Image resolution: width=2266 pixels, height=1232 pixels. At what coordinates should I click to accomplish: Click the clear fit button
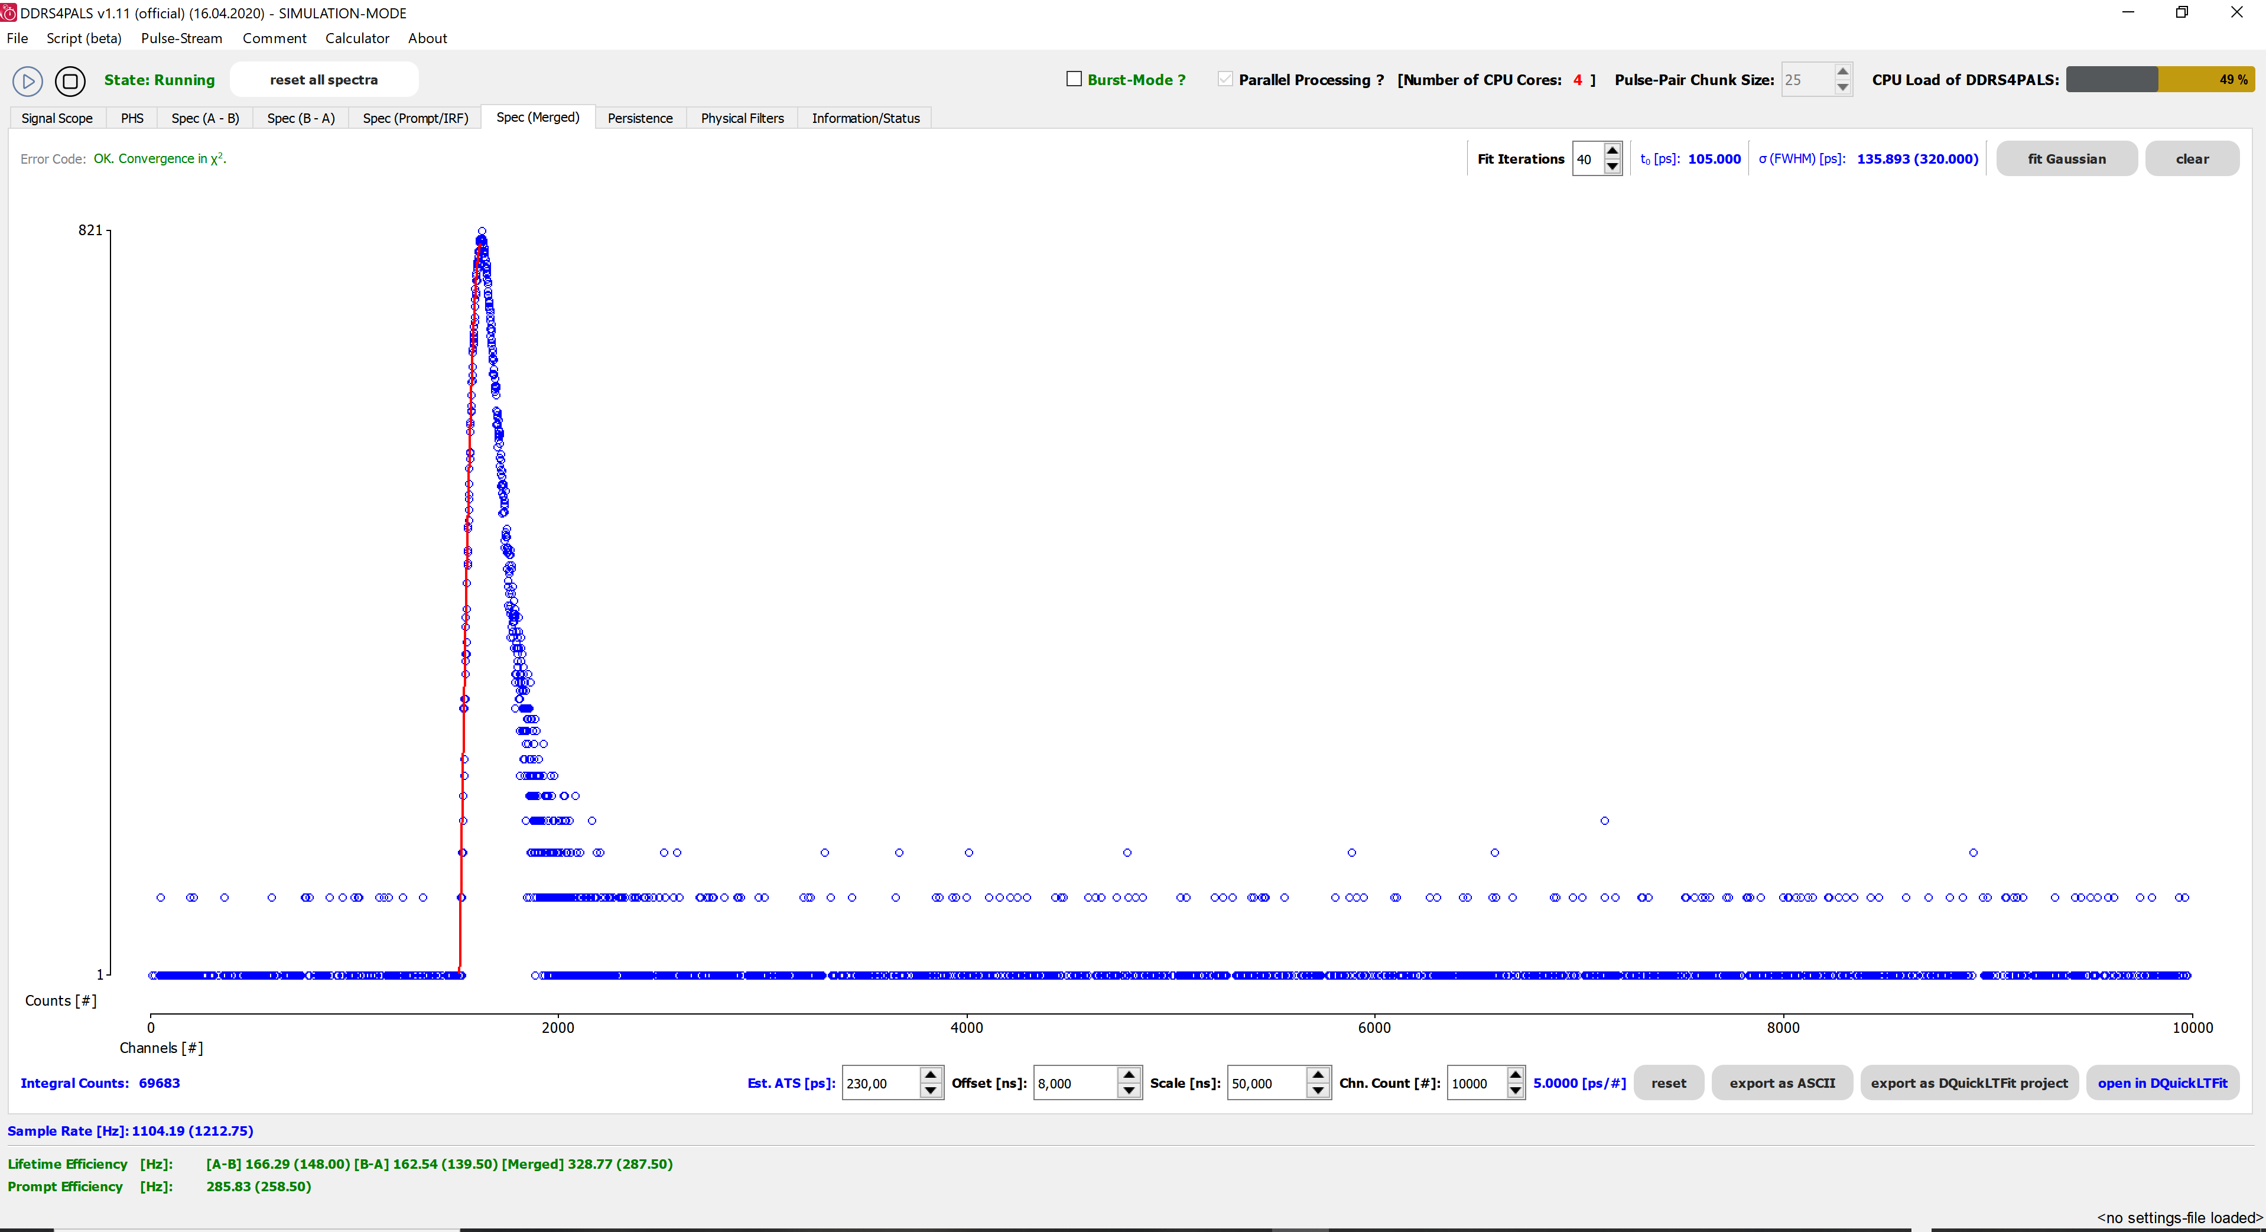tap(2192, 158)
